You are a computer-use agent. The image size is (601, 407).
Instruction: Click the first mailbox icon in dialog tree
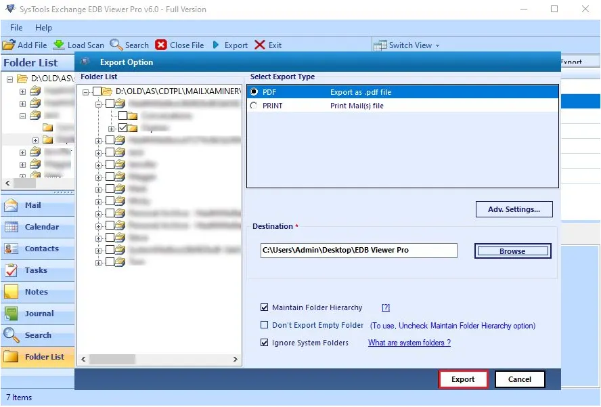tap(120, 103)
